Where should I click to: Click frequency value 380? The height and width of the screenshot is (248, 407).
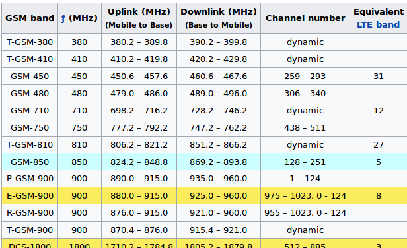point(79,42)
